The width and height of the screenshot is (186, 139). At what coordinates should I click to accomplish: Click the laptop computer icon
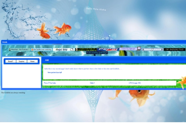[x=139, y=49]
